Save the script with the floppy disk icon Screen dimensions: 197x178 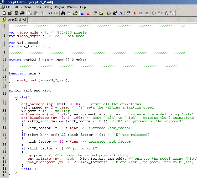click(16, 13)
